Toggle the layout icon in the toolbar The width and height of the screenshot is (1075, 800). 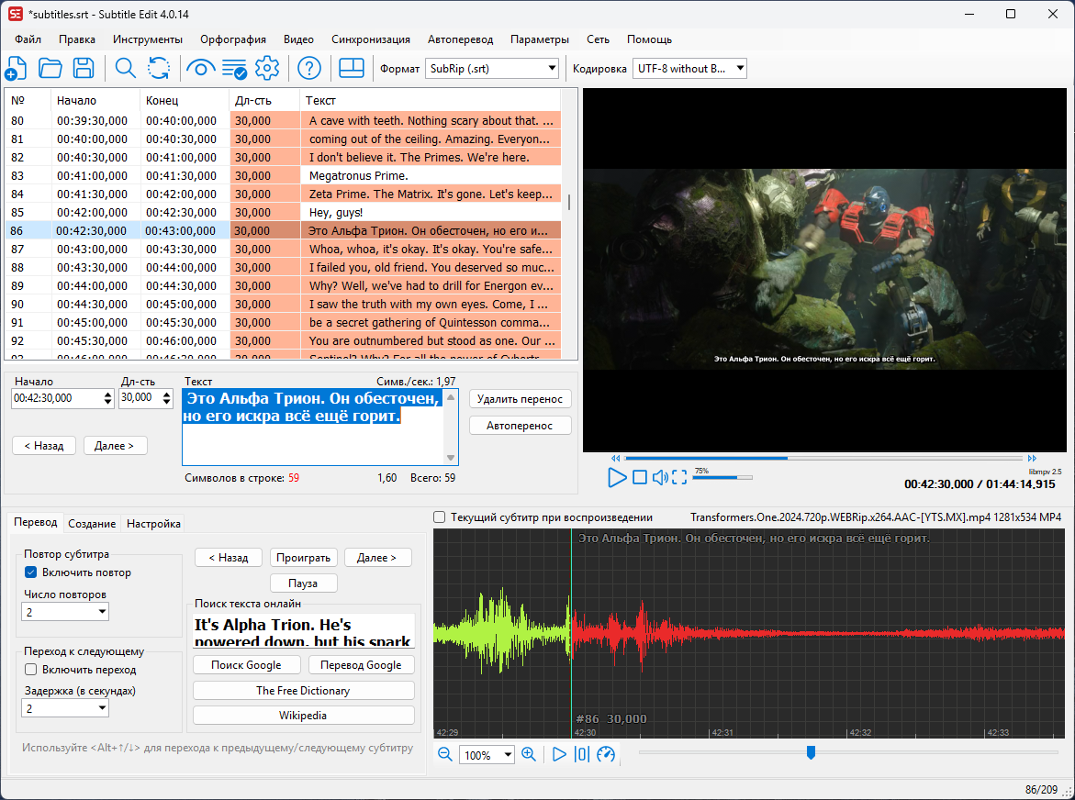(352, 68)
